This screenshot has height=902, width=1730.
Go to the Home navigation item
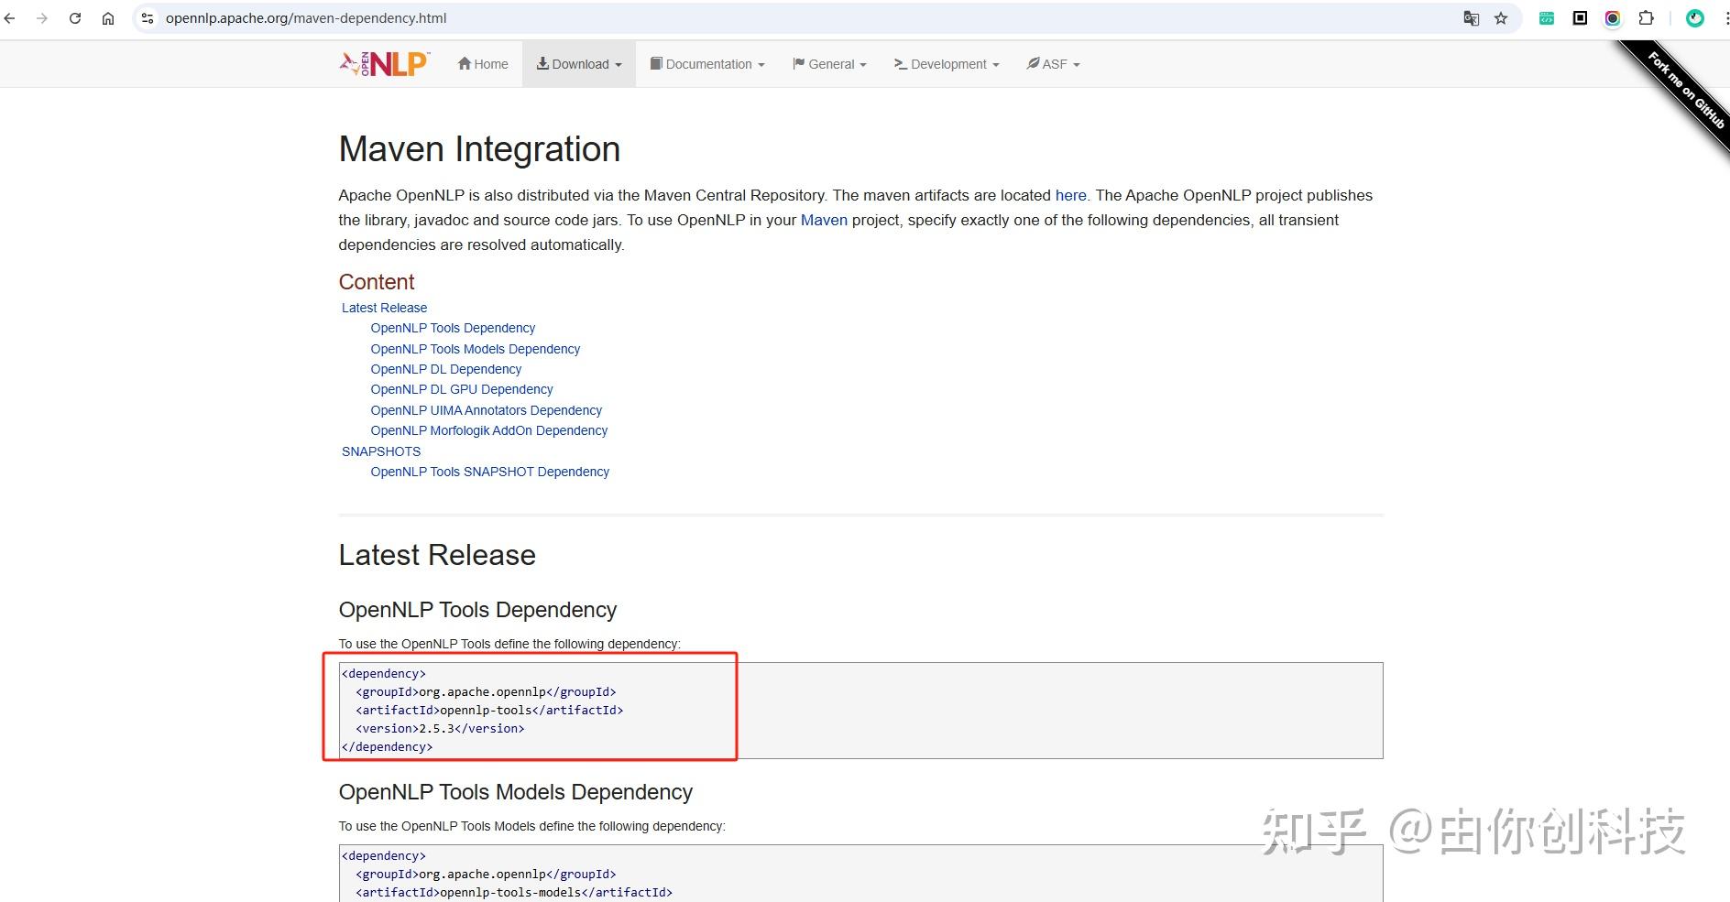483,64
